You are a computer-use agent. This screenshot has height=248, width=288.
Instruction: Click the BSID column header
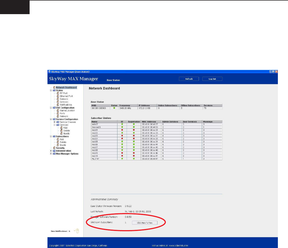click(101, 105)
